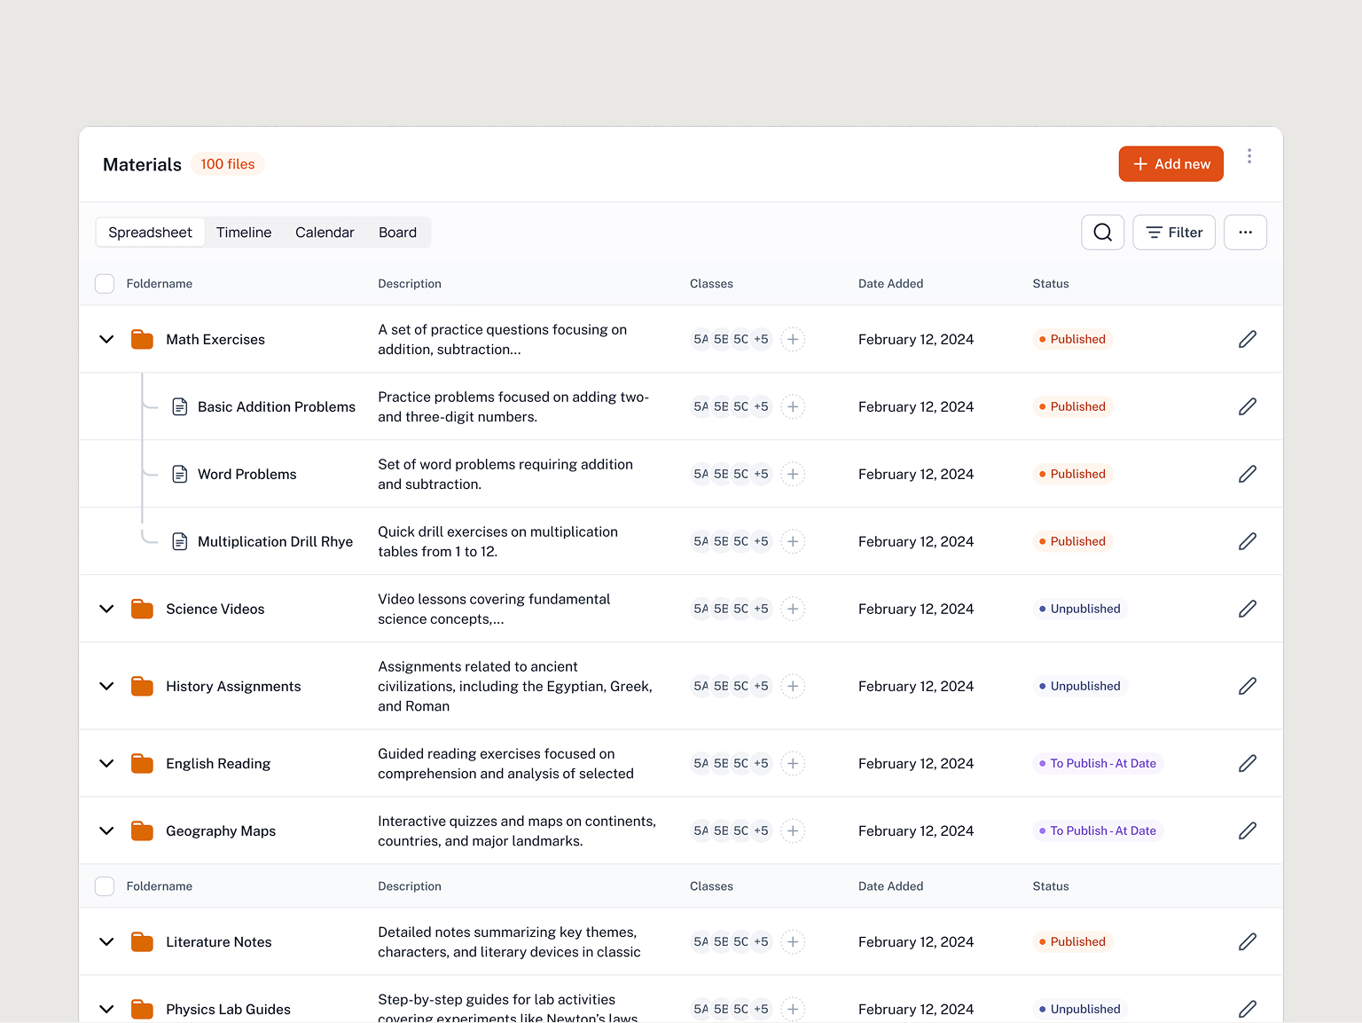Add a class to Math Exercises with plus button
The image size is (1362, 1023).
pos(792,339)
